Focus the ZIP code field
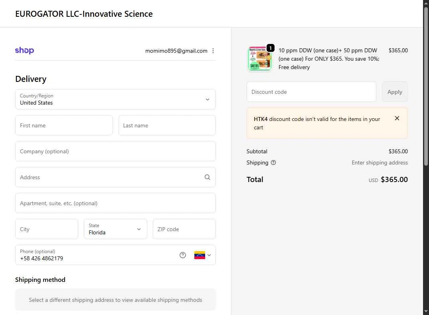The height and width of the screenshot is (315, 429). (x=184, y=229)
